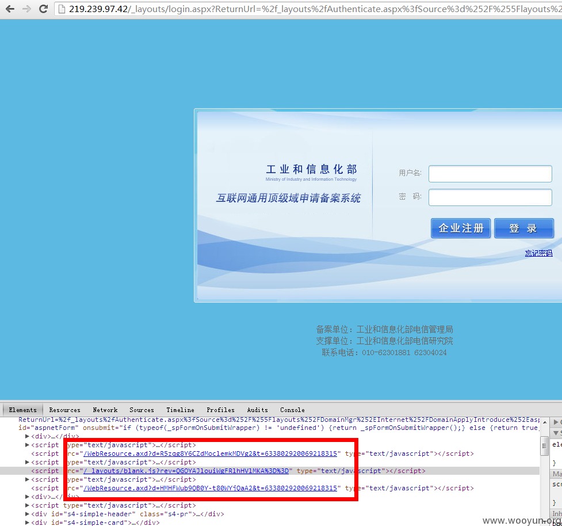Click the 密码 label
The image size is (562, 526).
click(410, 196)
